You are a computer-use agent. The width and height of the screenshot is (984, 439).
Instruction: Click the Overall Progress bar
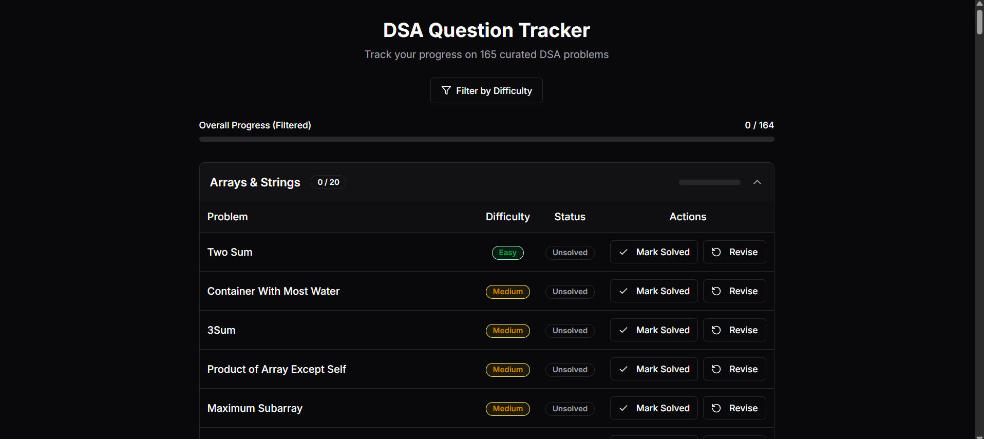tap(486, 139)
